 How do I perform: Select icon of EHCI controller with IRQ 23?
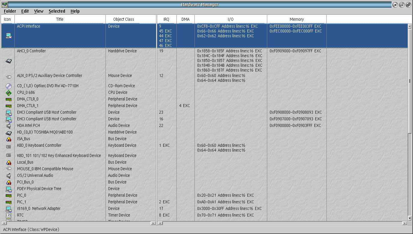pyautogui.click(x=8, y=112)
